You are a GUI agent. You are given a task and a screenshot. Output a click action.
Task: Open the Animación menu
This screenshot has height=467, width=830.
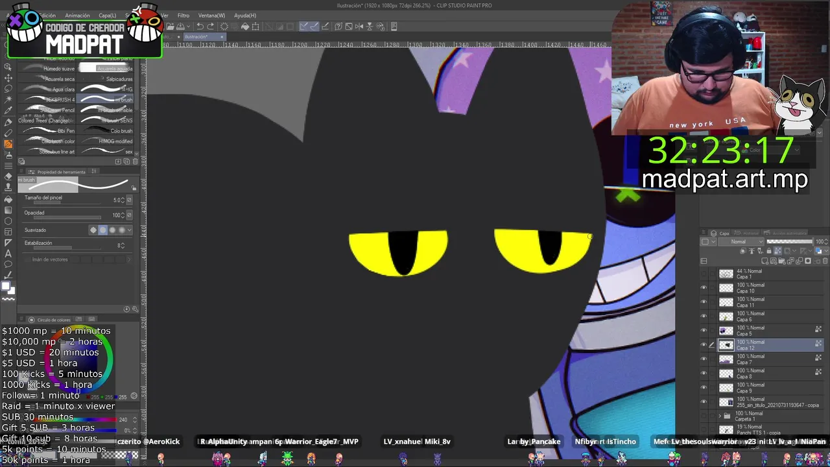(x=77, y=16)
